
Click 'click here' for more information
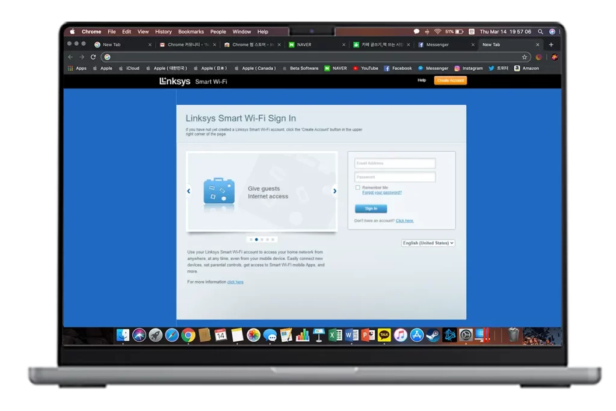coord(235,282)
